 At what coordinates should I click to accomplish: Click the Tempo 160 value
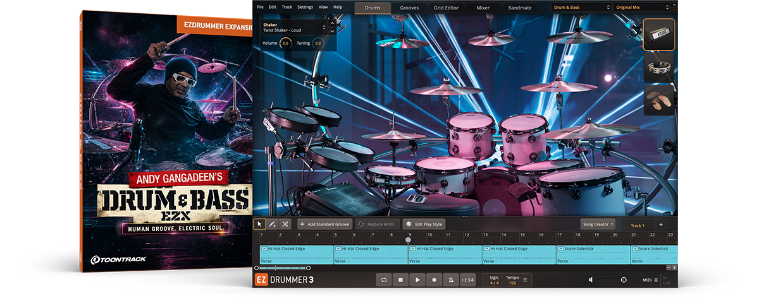pos(512,283)
